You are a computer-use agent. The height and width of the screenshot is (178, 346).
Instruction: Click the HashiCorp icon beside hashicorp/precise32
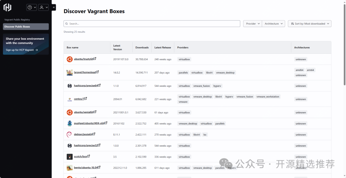pos(70,146)
